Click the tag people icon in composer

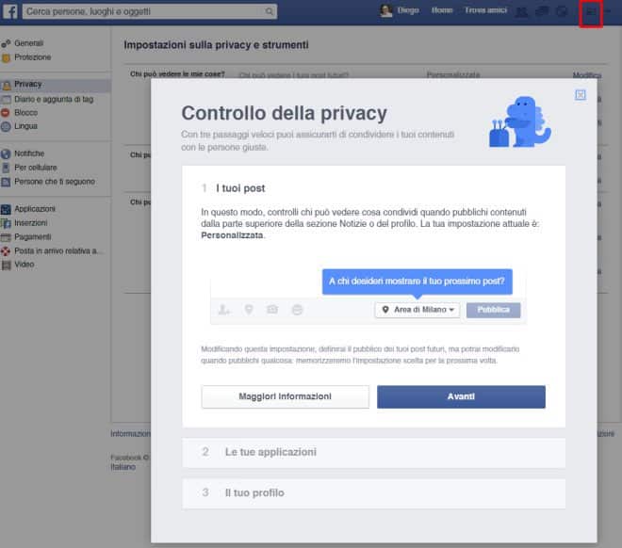point(224,310)
